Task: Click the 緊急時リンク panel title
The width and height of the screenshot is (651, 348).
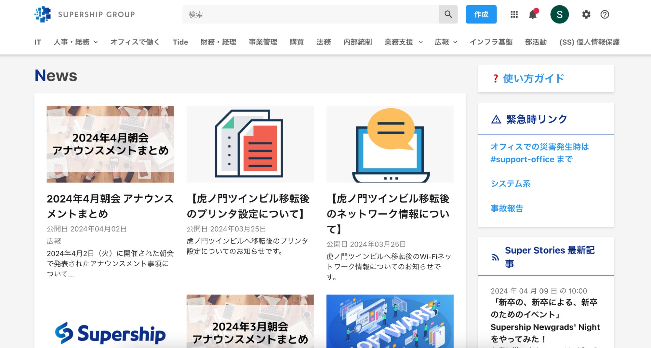Action: click(537, 119)
